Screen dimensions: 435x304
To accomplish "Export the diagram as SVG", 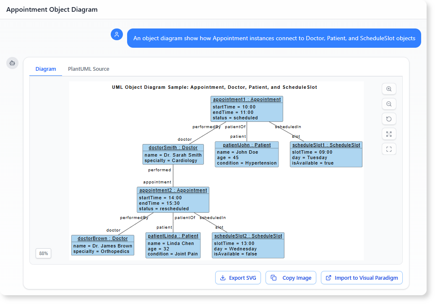I will coord(238,278).
